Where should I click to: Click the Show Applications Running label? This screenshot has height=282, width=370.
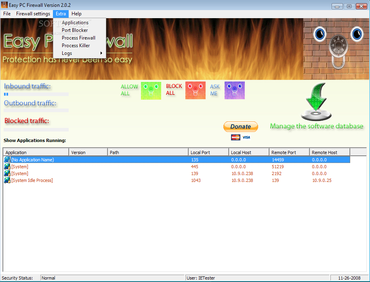(x=35, y=140)
